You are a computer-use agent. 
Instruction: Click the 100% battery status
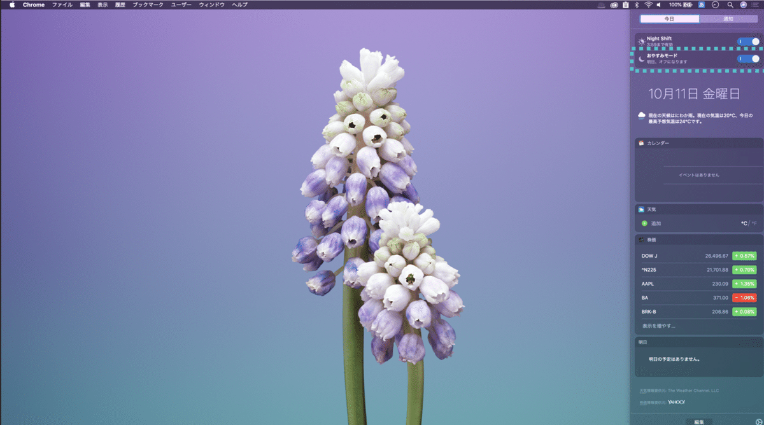click(x=681, y=4)
